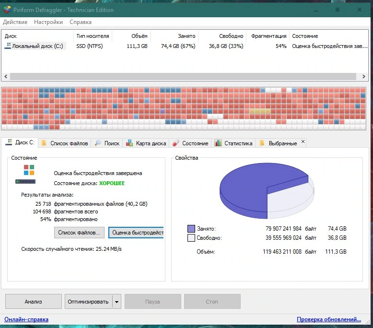Select the Диск C: tab
The image size is (373, 328).
20,142
